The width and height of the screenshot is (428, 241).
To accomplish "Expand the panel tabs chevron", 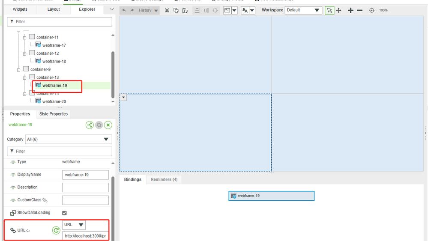I will [112, 9].
